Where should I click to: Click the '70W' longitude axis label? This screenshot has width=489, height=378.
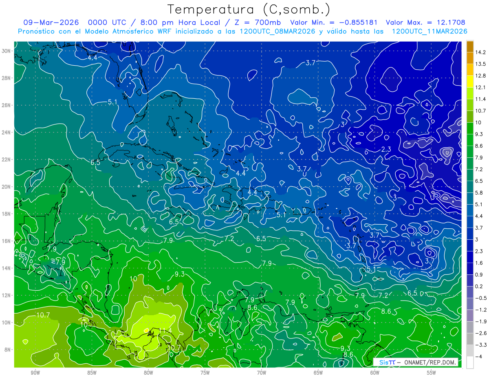point(262,373)
